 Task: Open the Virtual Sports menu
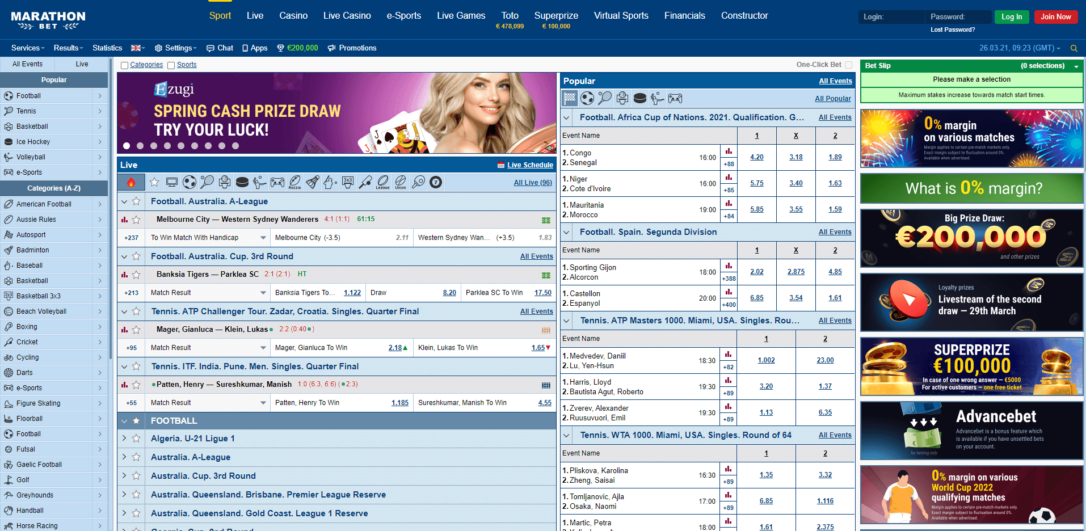click(621, 15)
